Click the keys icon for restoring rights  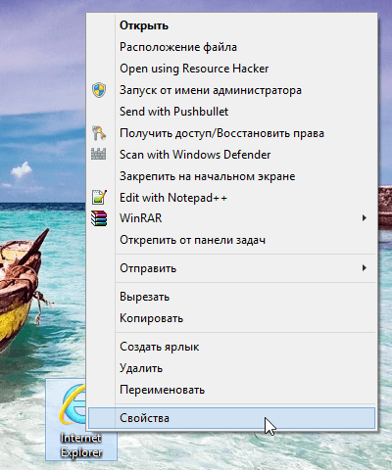tap(99, 133)
